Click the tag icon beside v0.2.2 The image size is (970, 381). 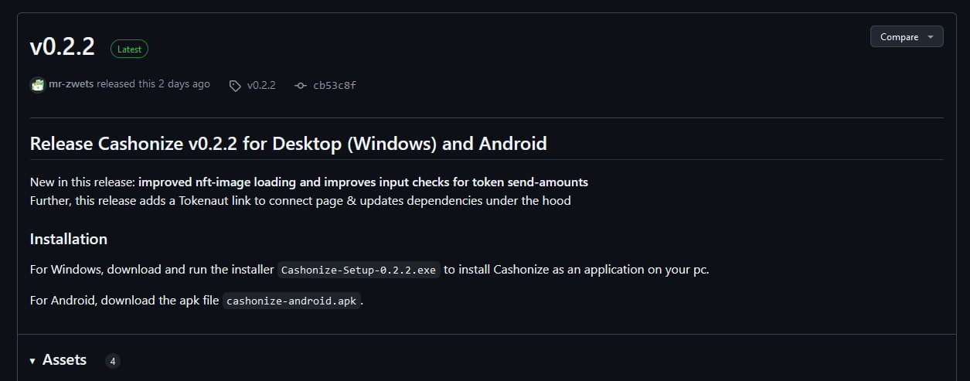[x=235, y=86]
